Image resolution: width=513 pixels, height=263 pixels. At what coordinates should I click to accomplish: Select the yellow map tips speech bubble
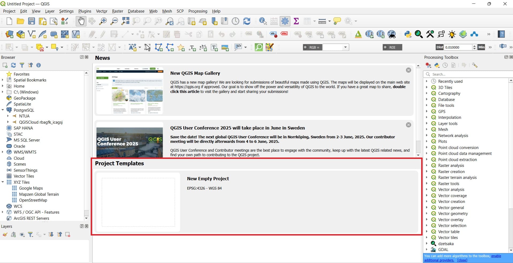[337, 21]
